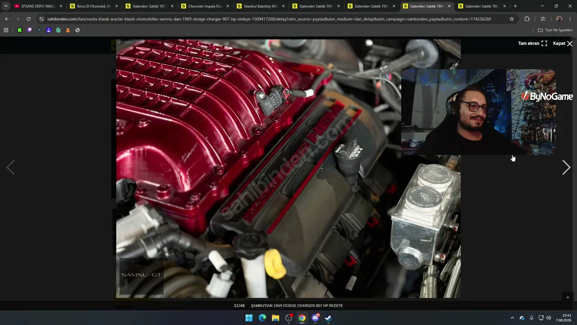Open the tab search dropdown
Screen dimensions: 577x325
pos(6,6)
